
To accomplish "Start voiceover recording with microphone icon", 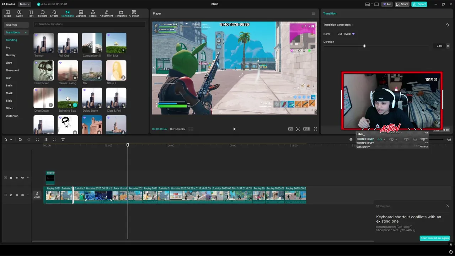I will 351,139.
